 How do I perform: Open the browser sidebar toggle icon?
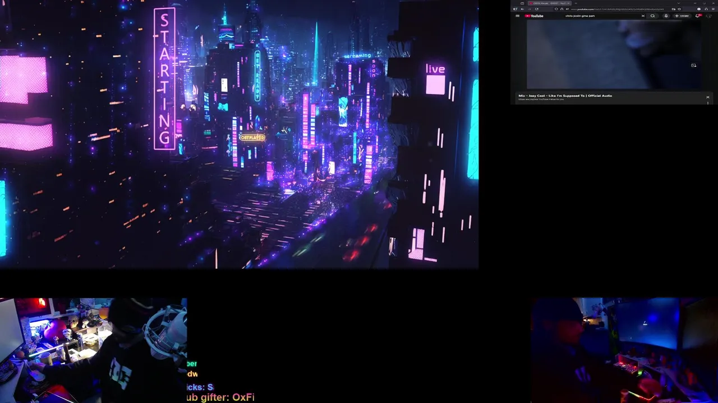515,9
